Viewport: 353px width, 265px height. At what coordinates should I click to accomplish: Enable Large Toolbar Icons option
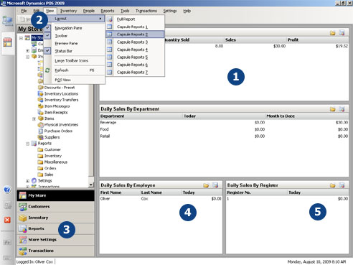point(71,60)
